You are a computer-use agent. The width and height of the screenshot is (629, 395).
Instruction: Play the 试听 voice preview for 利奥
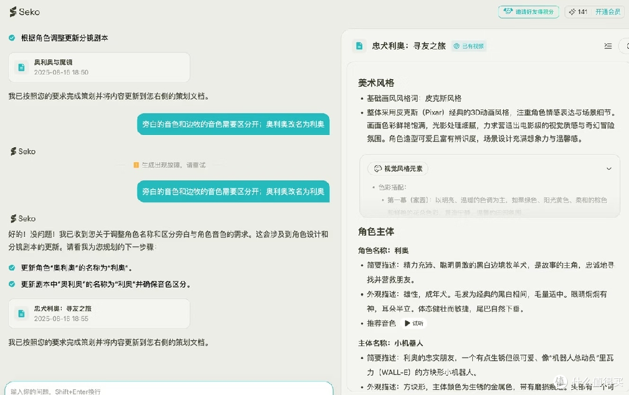(x=414, y=323)
